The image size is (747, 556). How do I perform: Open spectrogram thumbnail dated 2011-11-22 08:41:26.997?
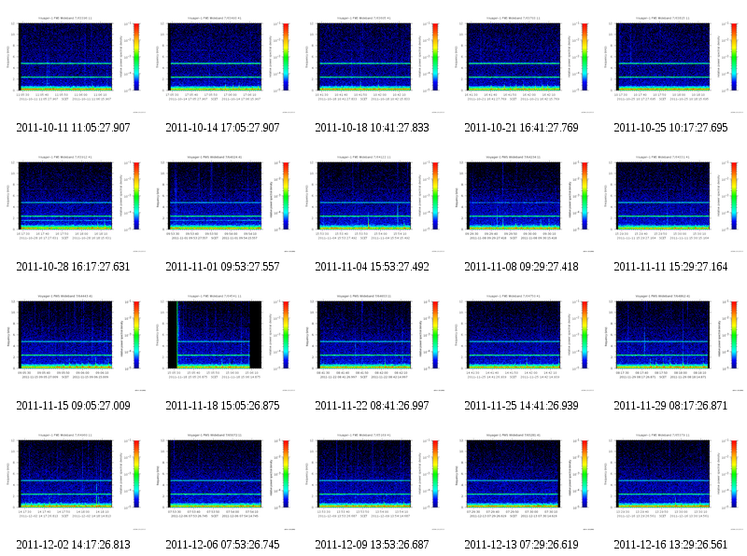[373, 342]
